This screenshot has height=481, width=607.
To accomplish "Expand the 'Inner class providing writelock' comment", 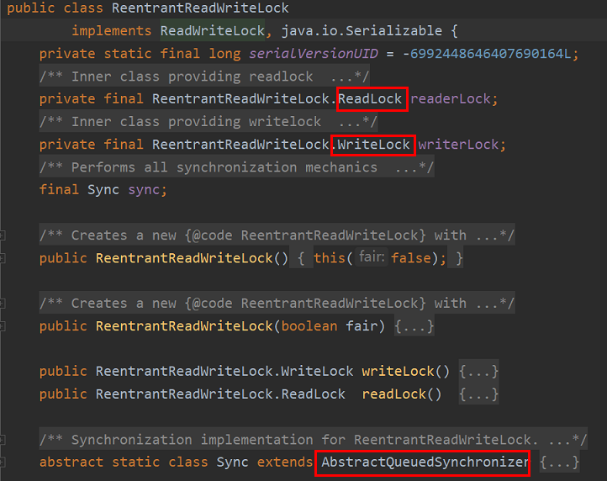I will pos(208,122).
